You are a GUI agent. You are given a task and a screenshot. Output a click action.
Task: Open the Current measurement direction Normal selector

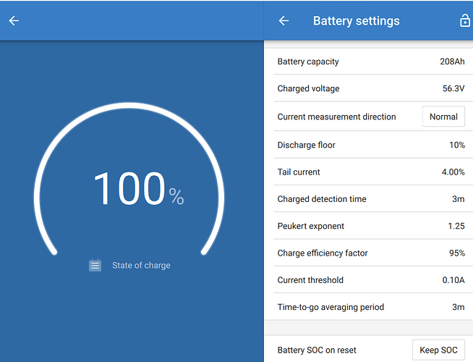coord(443,117)
